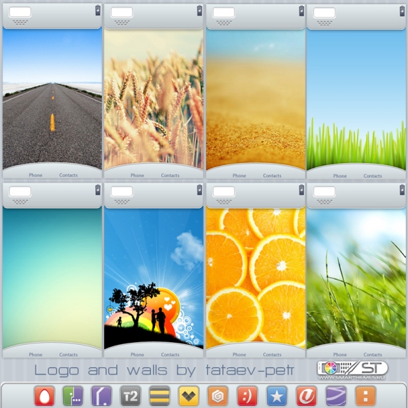Open the orange slices wallpaper preview

pos(255,277)
